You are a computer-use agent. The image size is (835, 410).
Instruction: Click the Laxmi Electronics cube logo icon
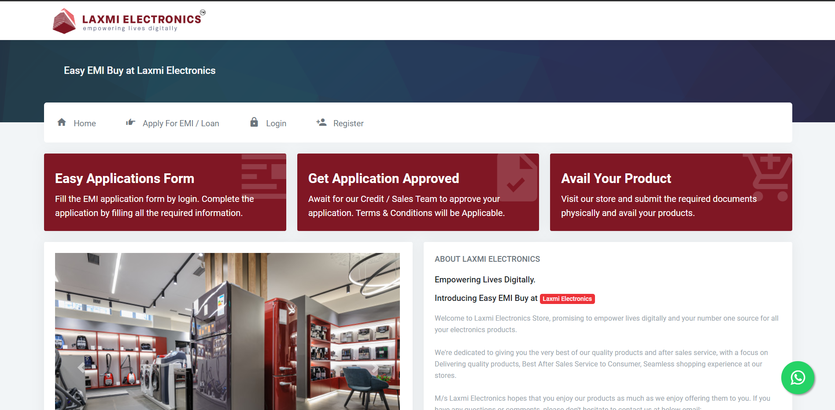[x=64, y=21]
